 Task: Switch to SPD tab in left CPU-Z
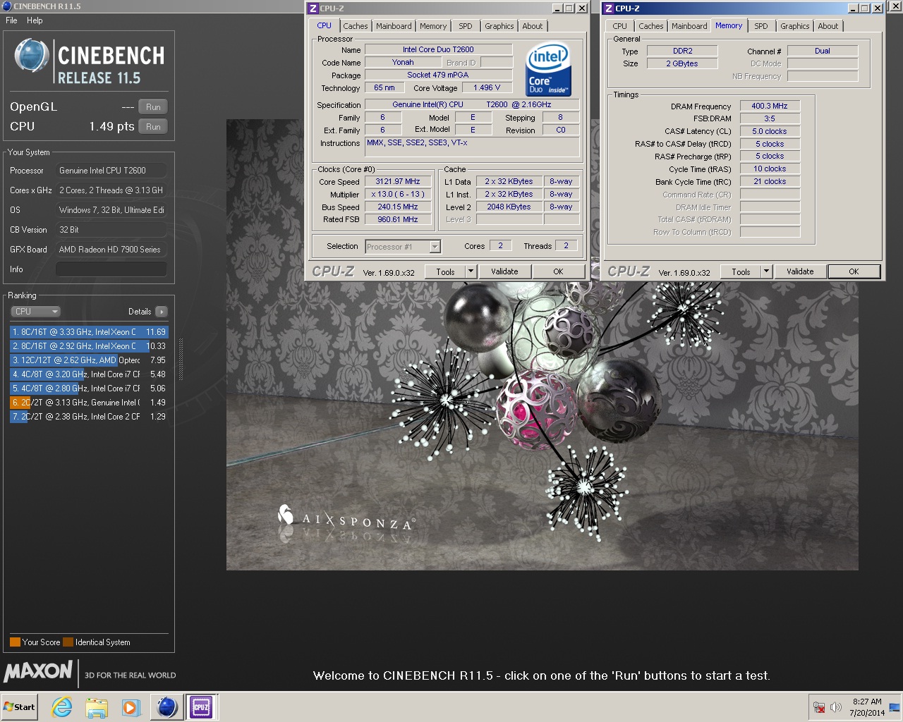[466, 26]
